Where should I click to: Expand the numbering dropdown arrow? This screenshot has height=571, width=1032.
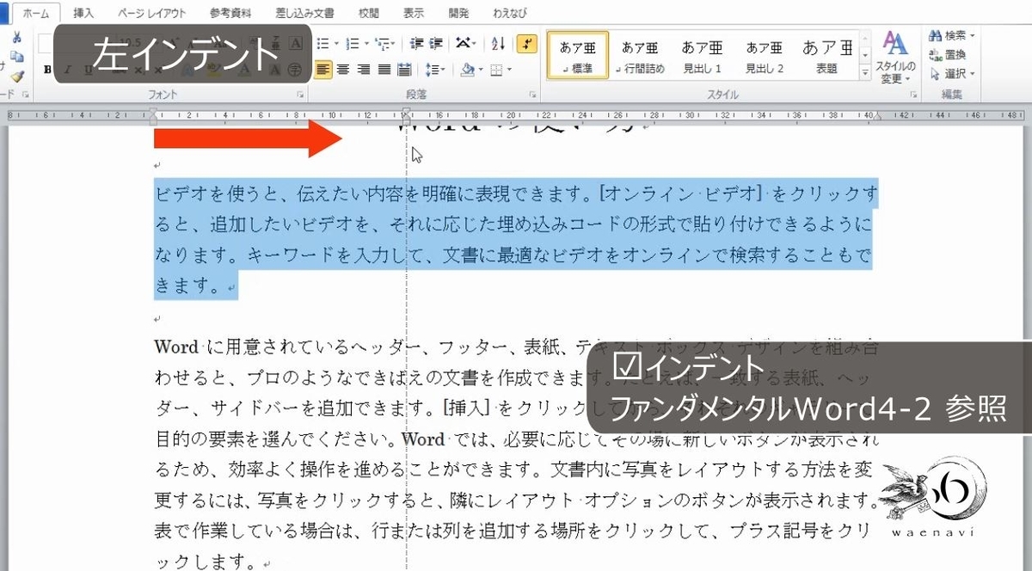[365, 43]
